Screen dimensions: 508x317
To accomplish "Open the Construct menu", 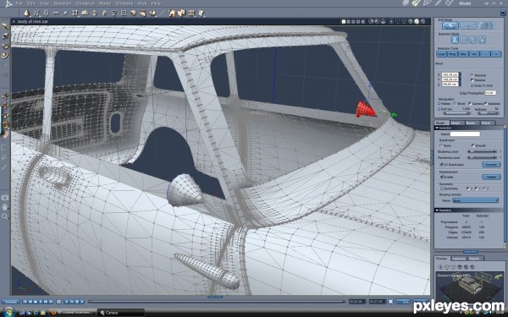I will 85,3.
